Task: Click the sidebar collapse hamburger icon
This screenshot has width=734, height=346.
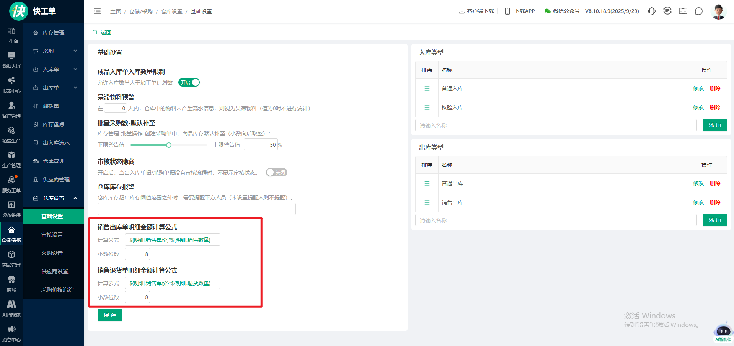Action: pos(97,11)
